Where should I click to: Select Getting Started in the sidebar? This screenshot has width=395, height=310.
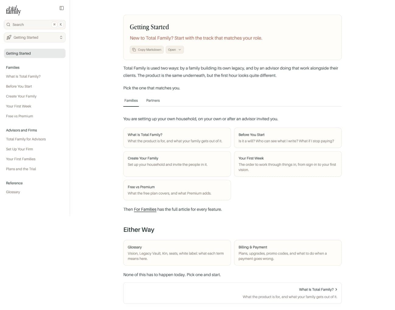tap(35, 53)
